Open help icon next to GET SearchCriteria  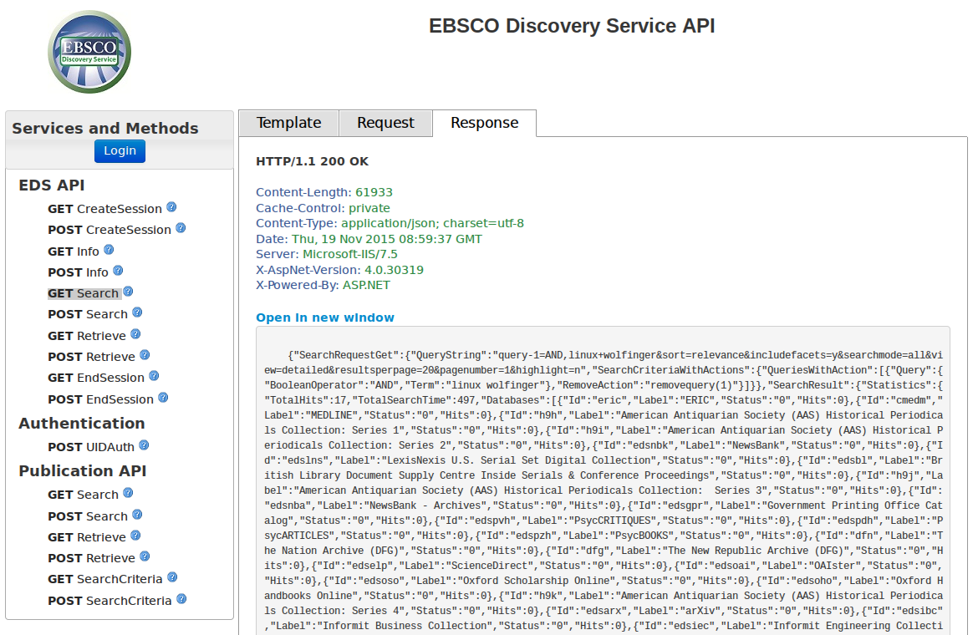click(x=172, y=577)
